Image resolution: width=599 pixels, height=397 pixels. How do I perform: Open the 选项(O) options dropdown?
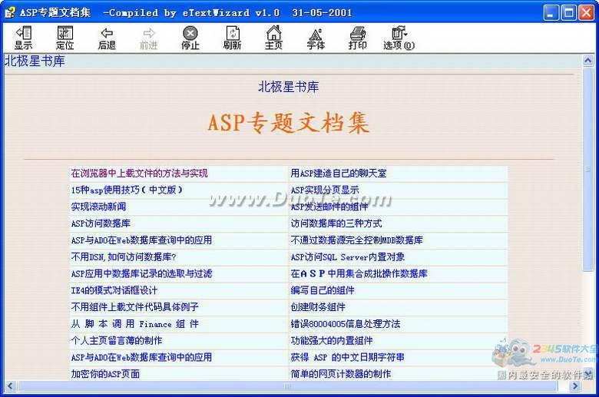[399, 38]
